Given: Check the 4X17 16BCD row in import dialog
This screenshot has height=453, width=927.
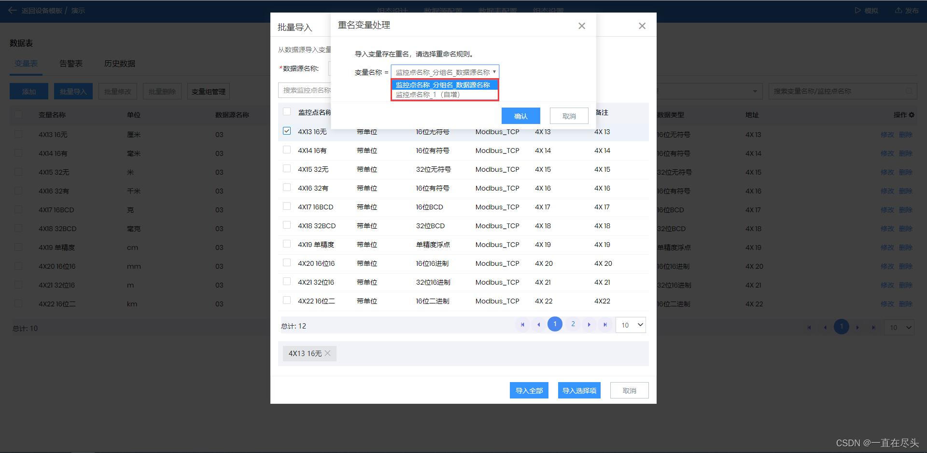Looking at the screenshot, I should 287,206.
